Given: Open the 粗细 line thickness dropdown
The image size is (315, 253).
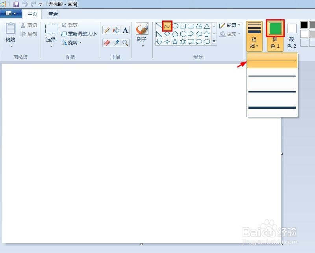Looking at the screenshot, I should click(x=254, y=36).
